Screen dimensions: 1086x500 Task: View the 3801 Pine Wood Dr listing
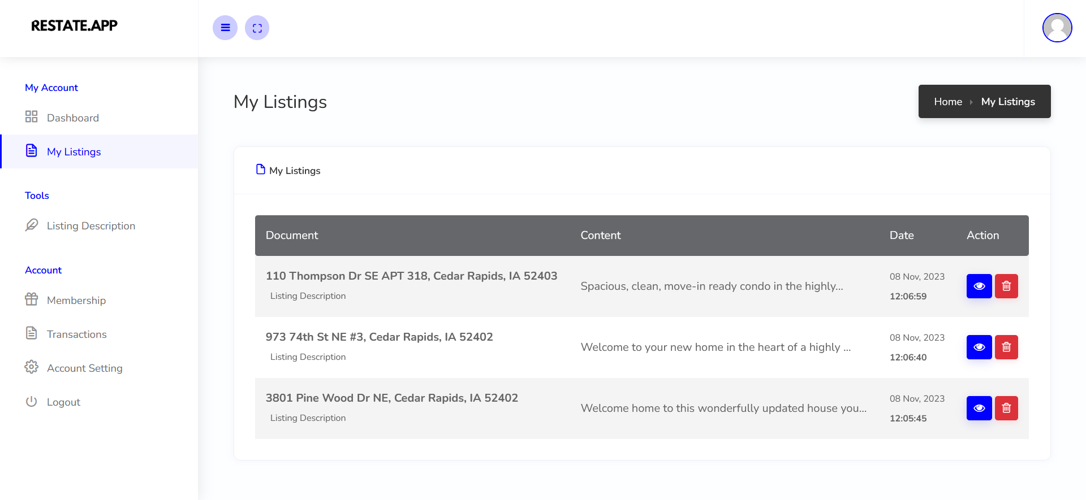[x=979, y=408]
